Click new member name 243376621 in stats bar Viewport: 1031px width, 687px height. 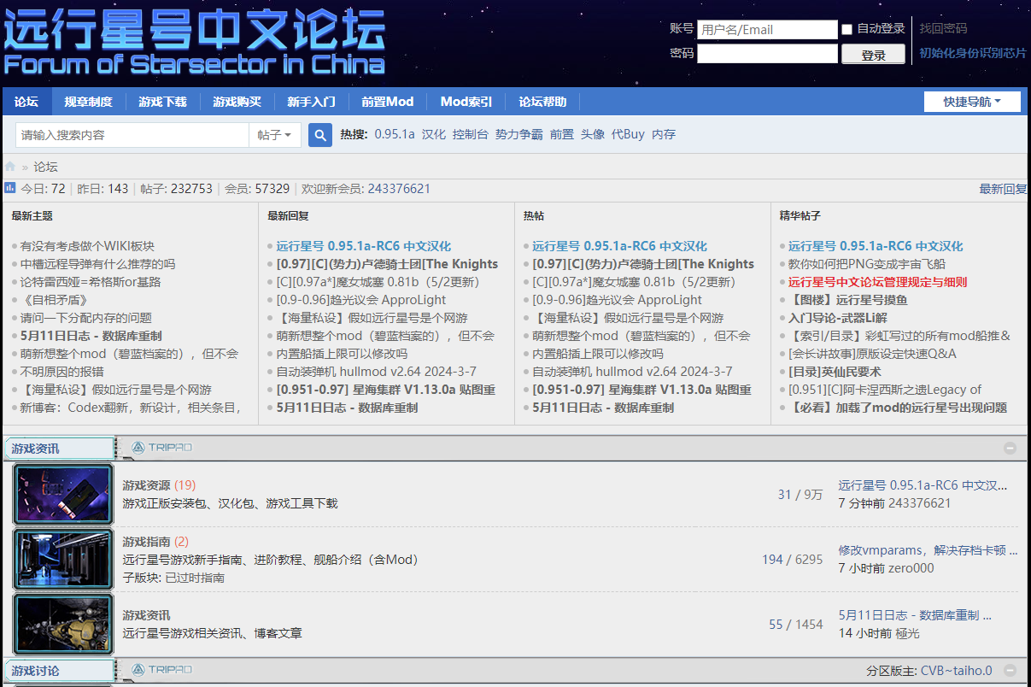(399, 189)
